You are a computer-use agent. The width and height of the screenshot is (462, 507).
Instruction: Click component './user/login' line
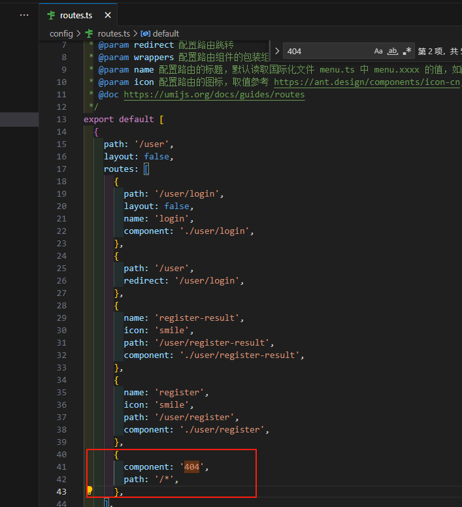click(188, 231)
